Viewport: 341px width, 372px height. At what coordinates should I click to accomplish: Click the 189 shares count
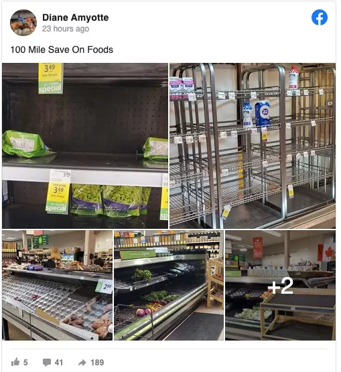[x=97, y=362]
